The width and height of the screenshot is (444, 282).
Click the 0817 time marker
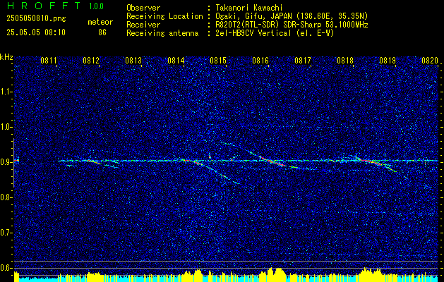tap(303, 60)
